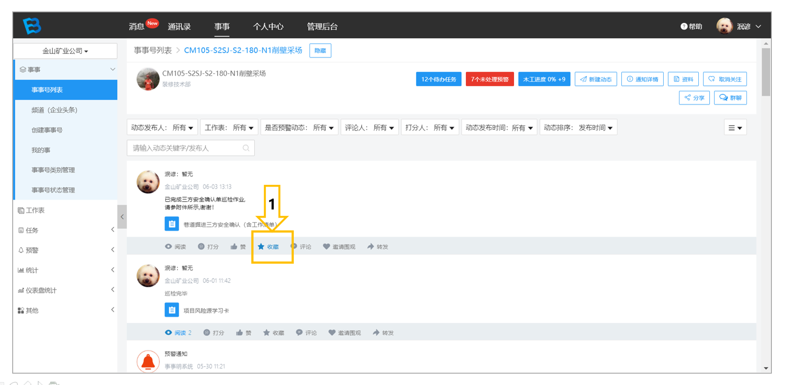This screenshot has height=385, width=785.
Task: Click the 邀请围观 heart icon on the second post
Action: 332,332
